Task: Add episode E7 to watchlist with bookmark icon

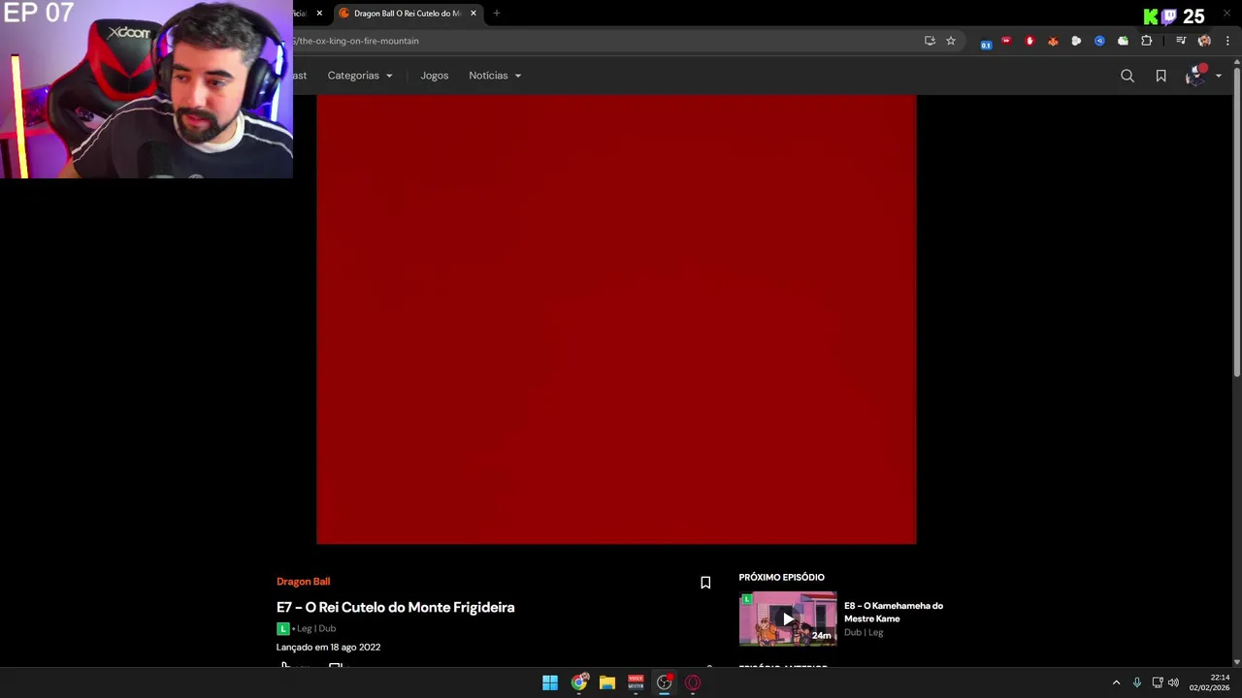Action: [705, 583]
